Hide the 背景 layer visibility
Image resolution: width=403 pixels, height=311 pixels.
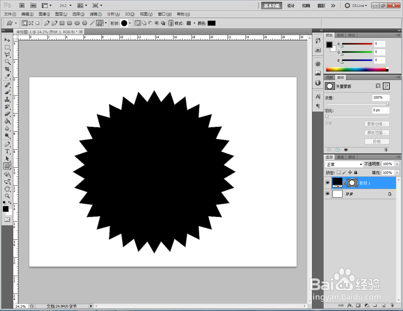(327, 194)
